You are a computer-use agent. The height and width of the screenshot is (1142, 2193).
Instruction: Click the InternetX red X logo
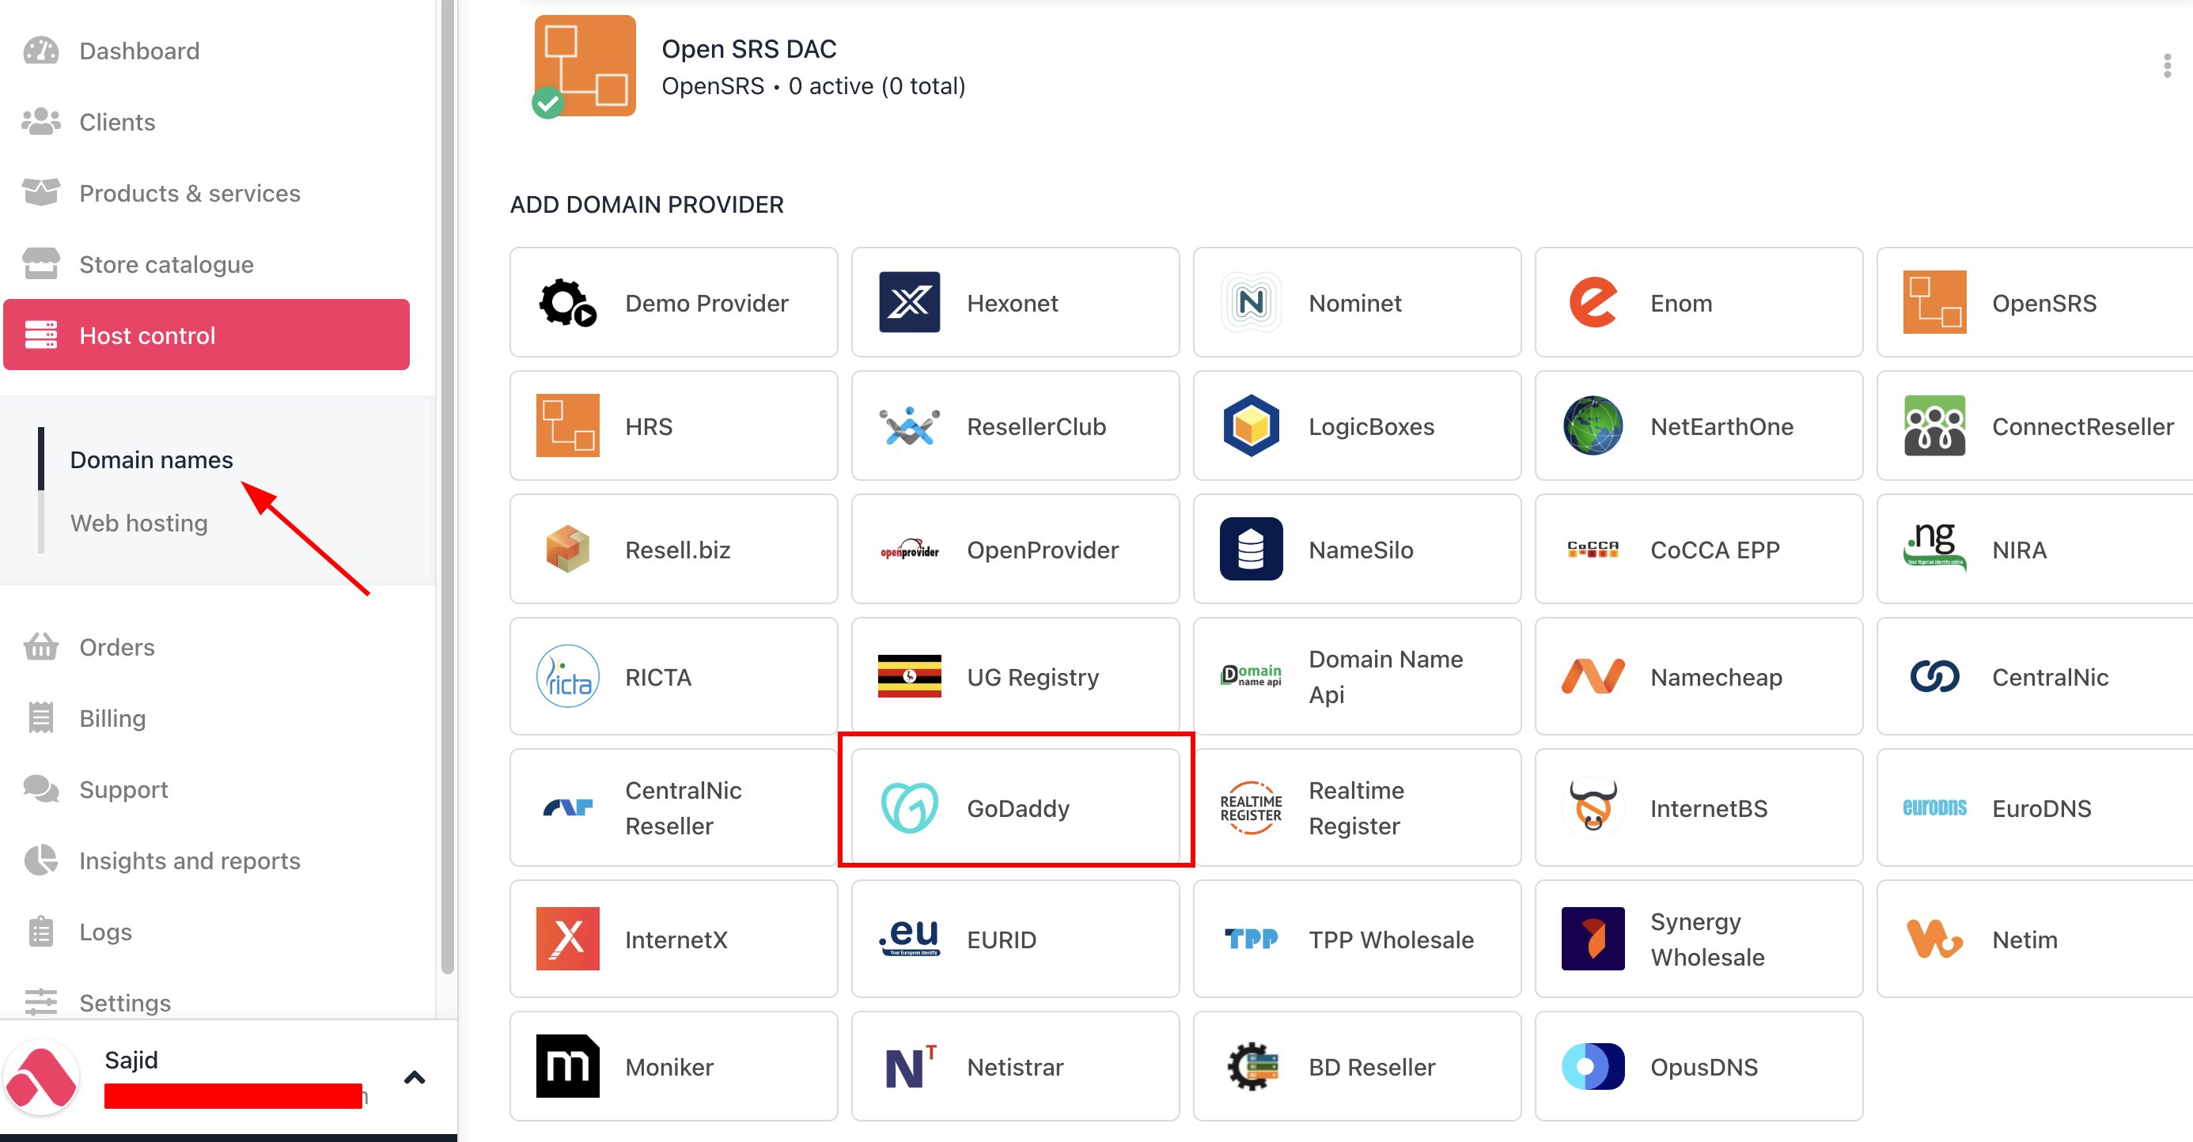tap(568, 939)
